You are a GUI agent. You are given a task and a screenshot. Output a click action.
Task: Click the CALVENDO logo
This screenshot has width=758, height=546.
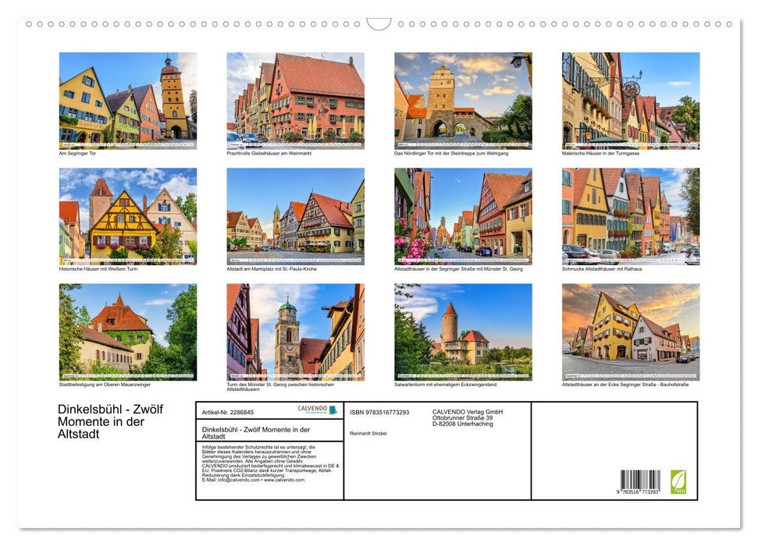coord(317,409)
